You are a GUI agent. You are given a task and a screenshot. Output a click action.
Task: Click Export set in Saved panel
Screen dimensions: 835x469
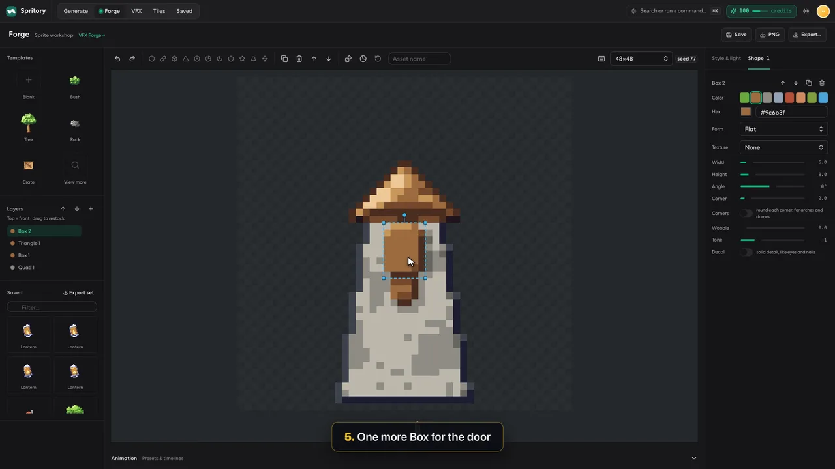coord(78,293)
